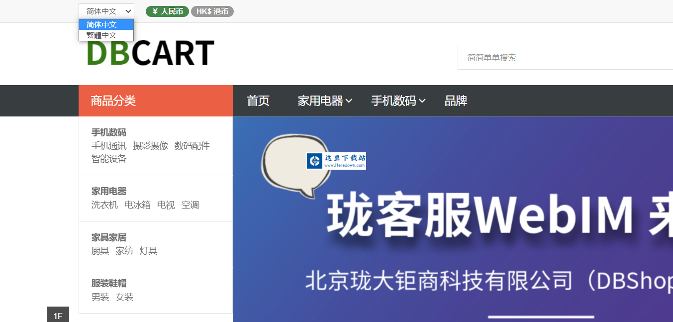Go to 首页 in navigation bar
Screen dimensions: 673x322
click(x=258, y=101)
